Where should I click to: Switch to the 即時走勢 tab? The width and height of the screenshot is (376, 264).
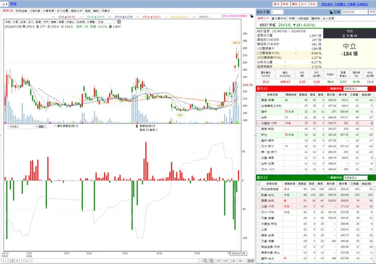click(x=21, y=11)
